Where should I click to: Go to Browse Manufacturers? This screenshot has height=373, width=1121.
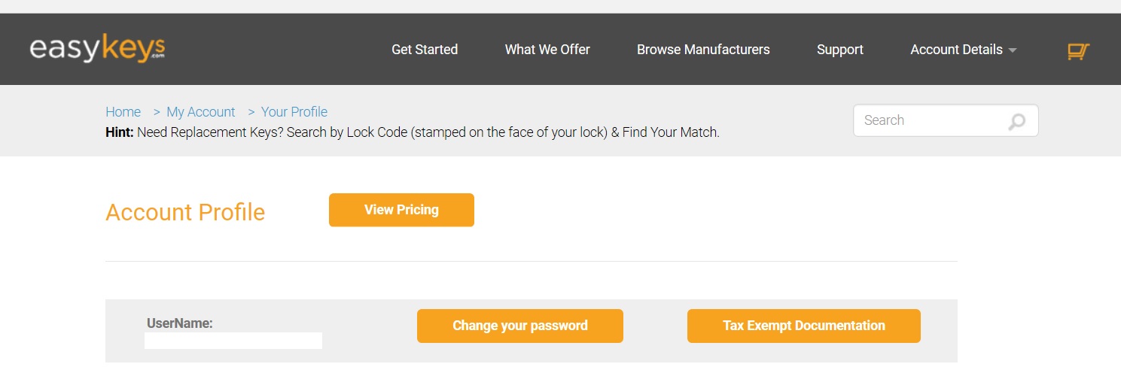tap(703, 50)
